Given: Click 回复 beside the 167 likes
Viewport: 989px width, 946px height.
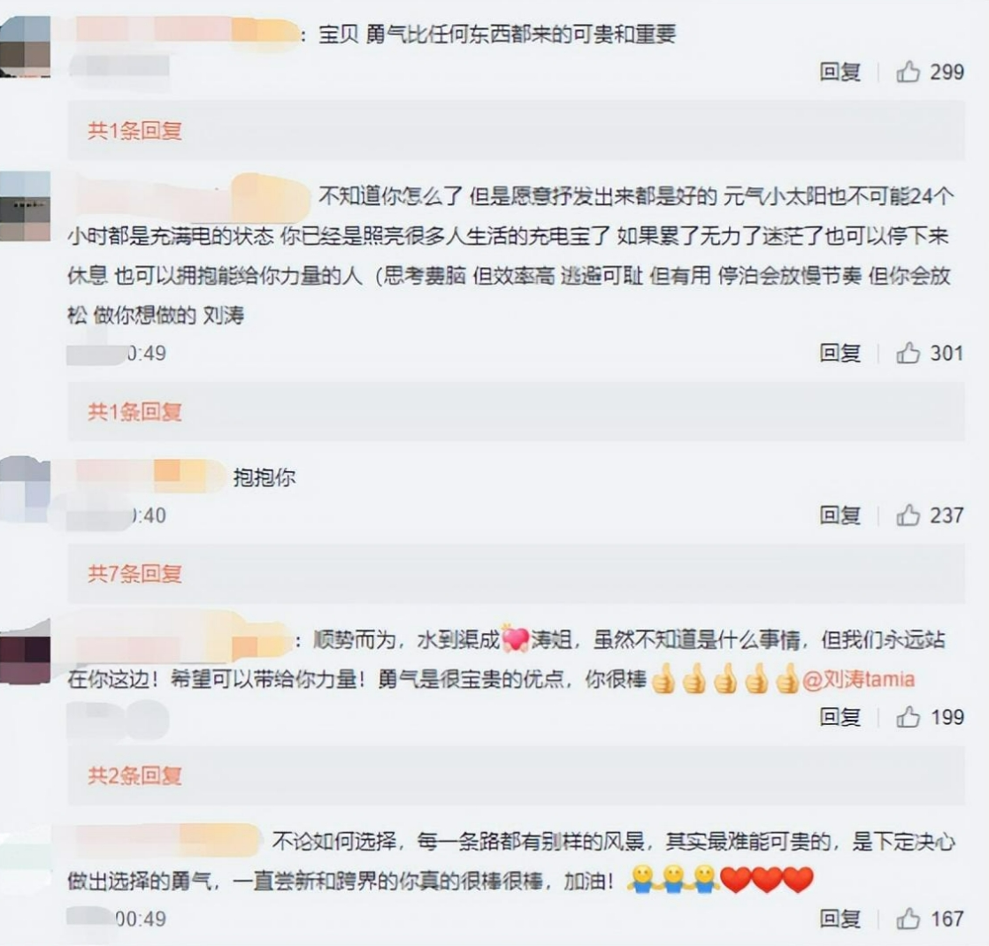Looking at the screenshot, I should 840,919.
